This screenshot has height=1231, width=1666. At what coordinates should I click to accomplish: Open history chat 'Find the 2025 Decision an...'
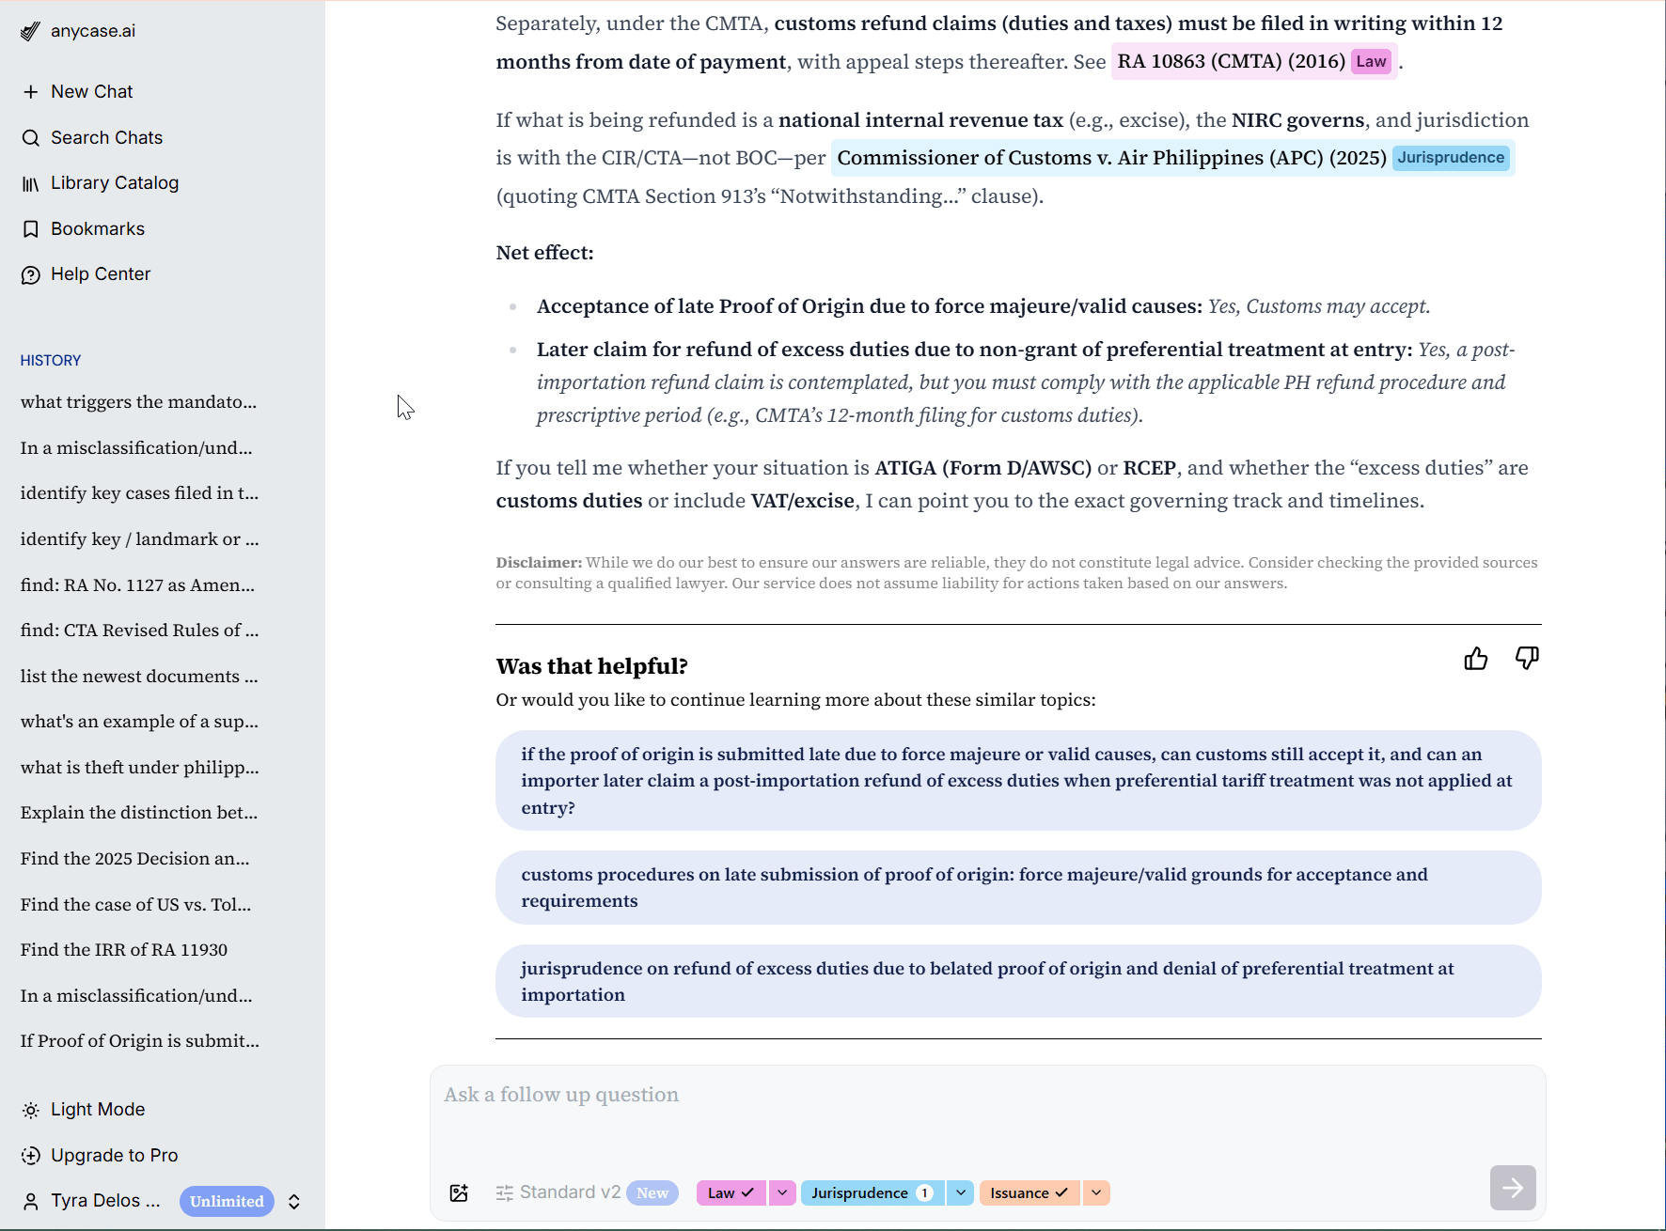click(134, 859)
